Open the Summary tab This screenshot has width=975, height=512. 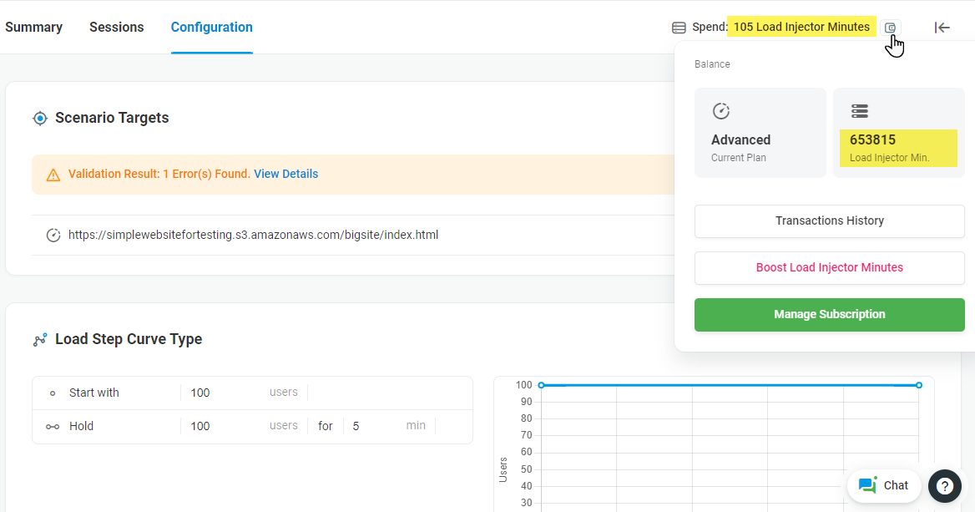click(x=33, y=28)
